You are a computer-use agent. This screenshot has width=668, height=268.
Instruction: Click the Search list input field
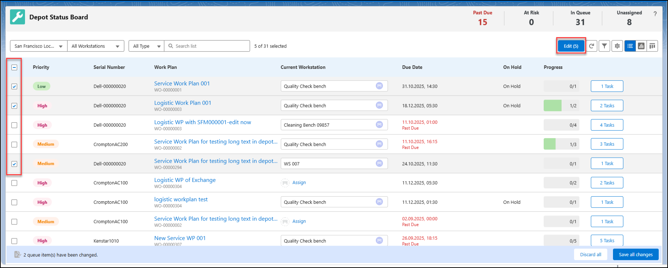[207, 46]
